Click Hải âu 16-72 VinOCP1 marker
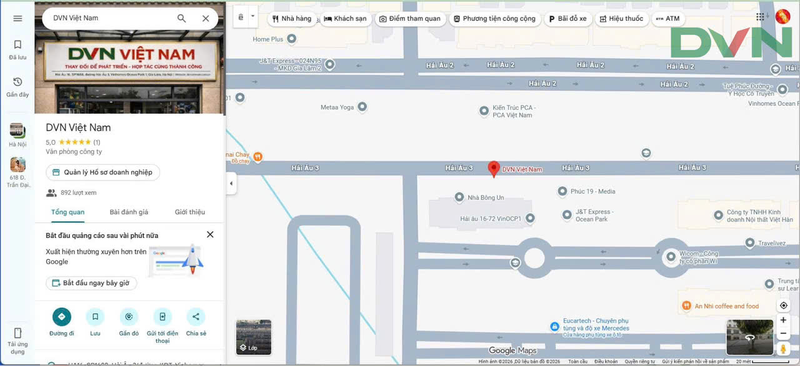 (x=530, y=219)
